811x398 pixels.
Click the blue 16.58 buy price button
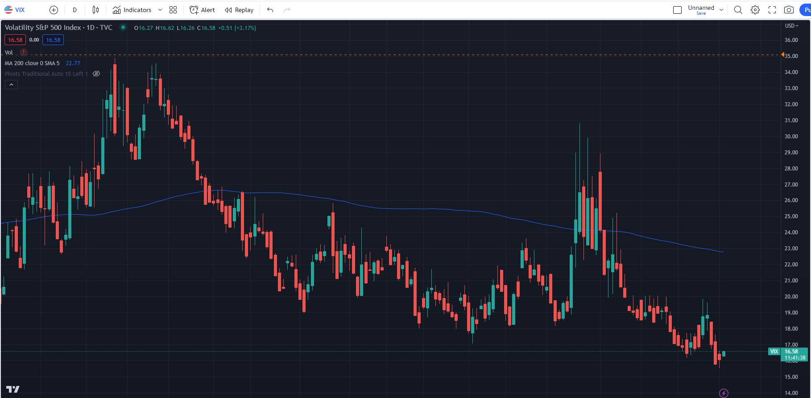53,40
